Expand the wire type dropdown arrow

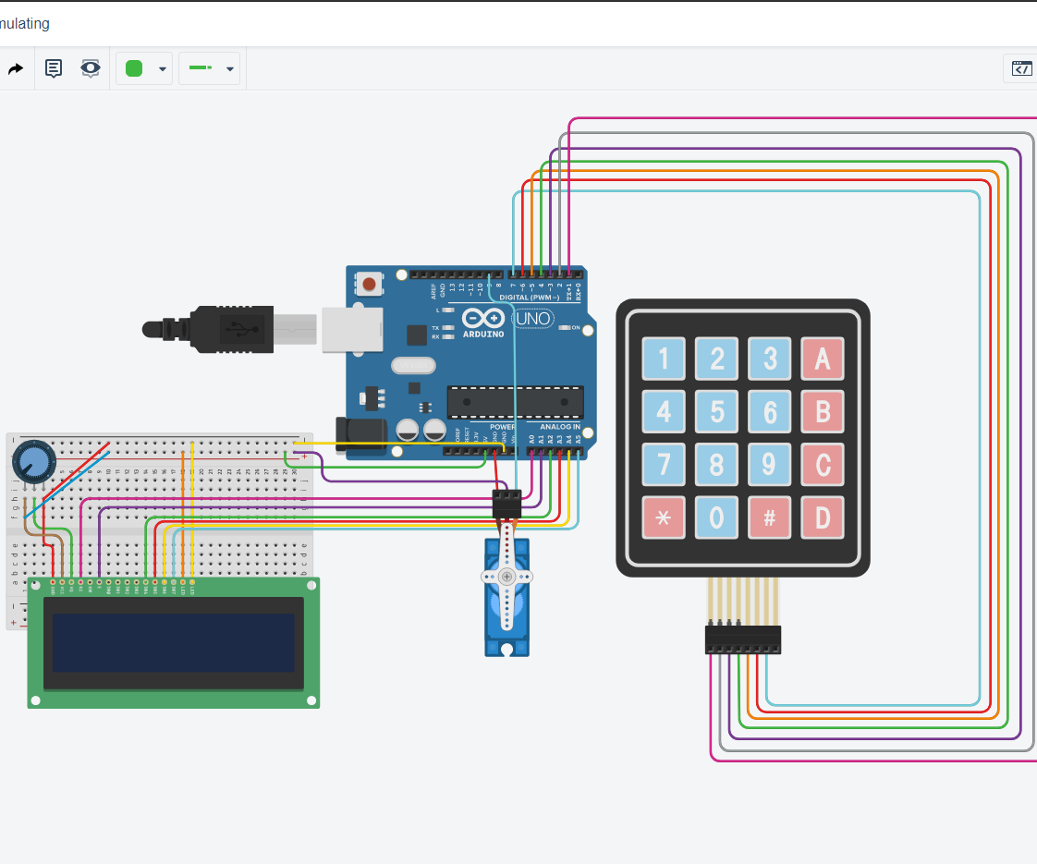click(230, 68)
